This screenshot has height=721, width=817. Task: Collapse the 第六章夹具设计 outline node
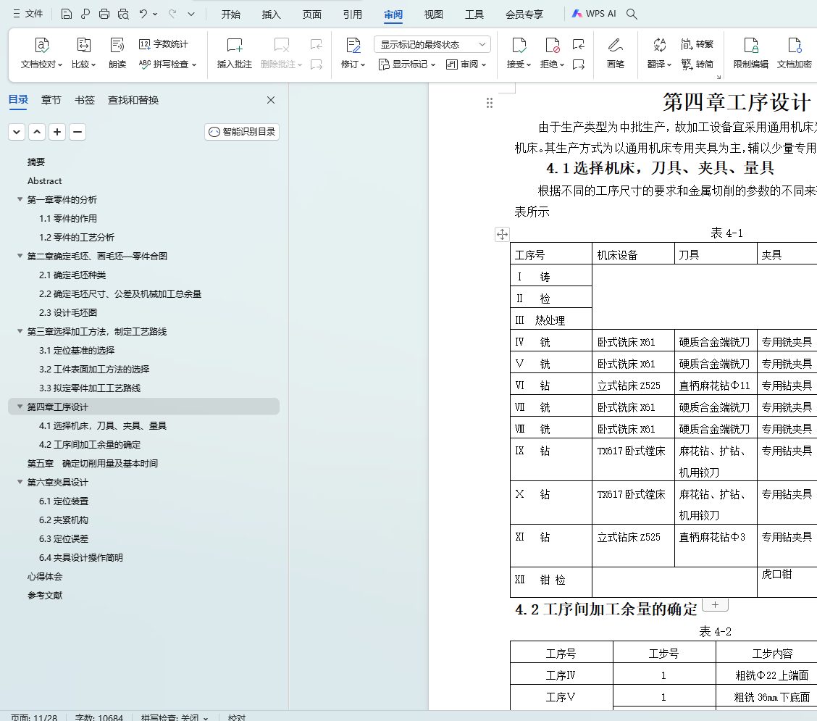[x=20, y=482]
